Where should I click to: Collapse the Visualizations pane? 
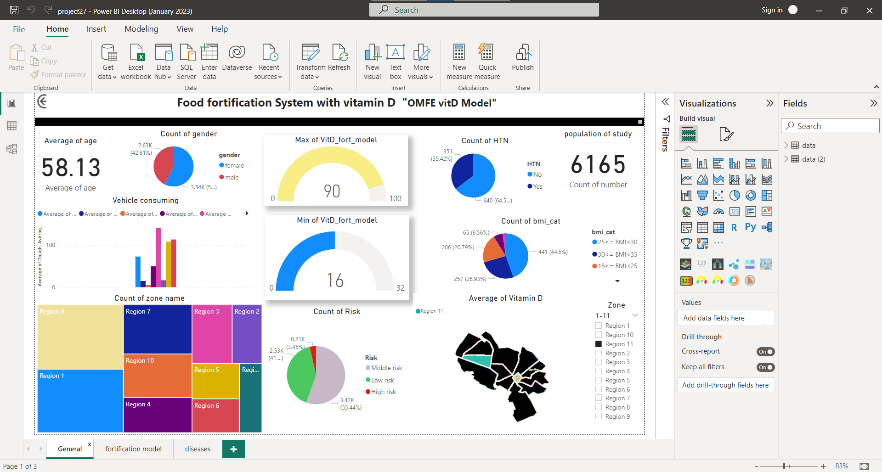coord(770,103)
